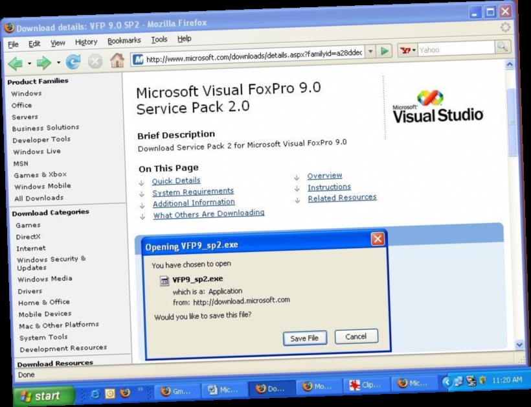This screenshot has height=407, width=531.
Task: Expand the address bar URL history dropdown
Action: 370,51
